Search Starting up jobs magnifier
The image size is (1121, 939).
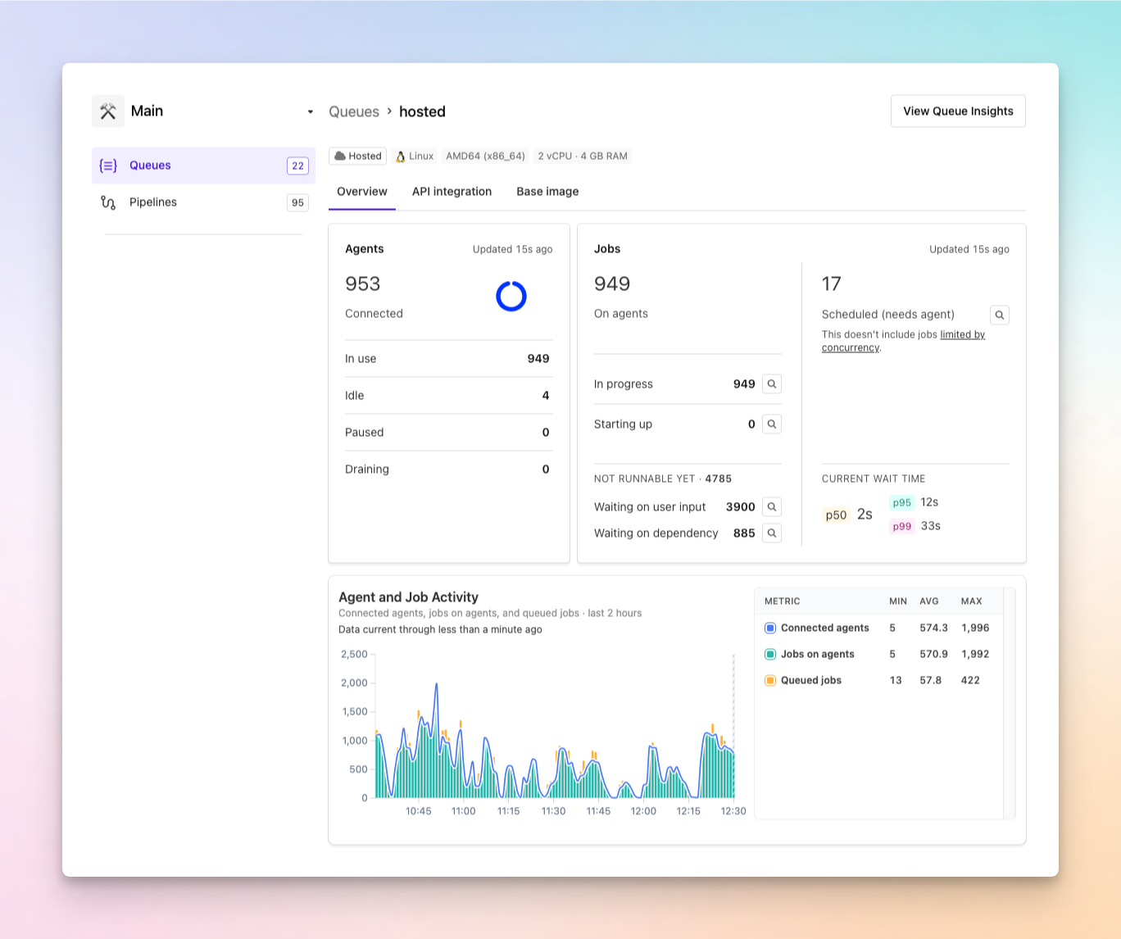point(772,424)
